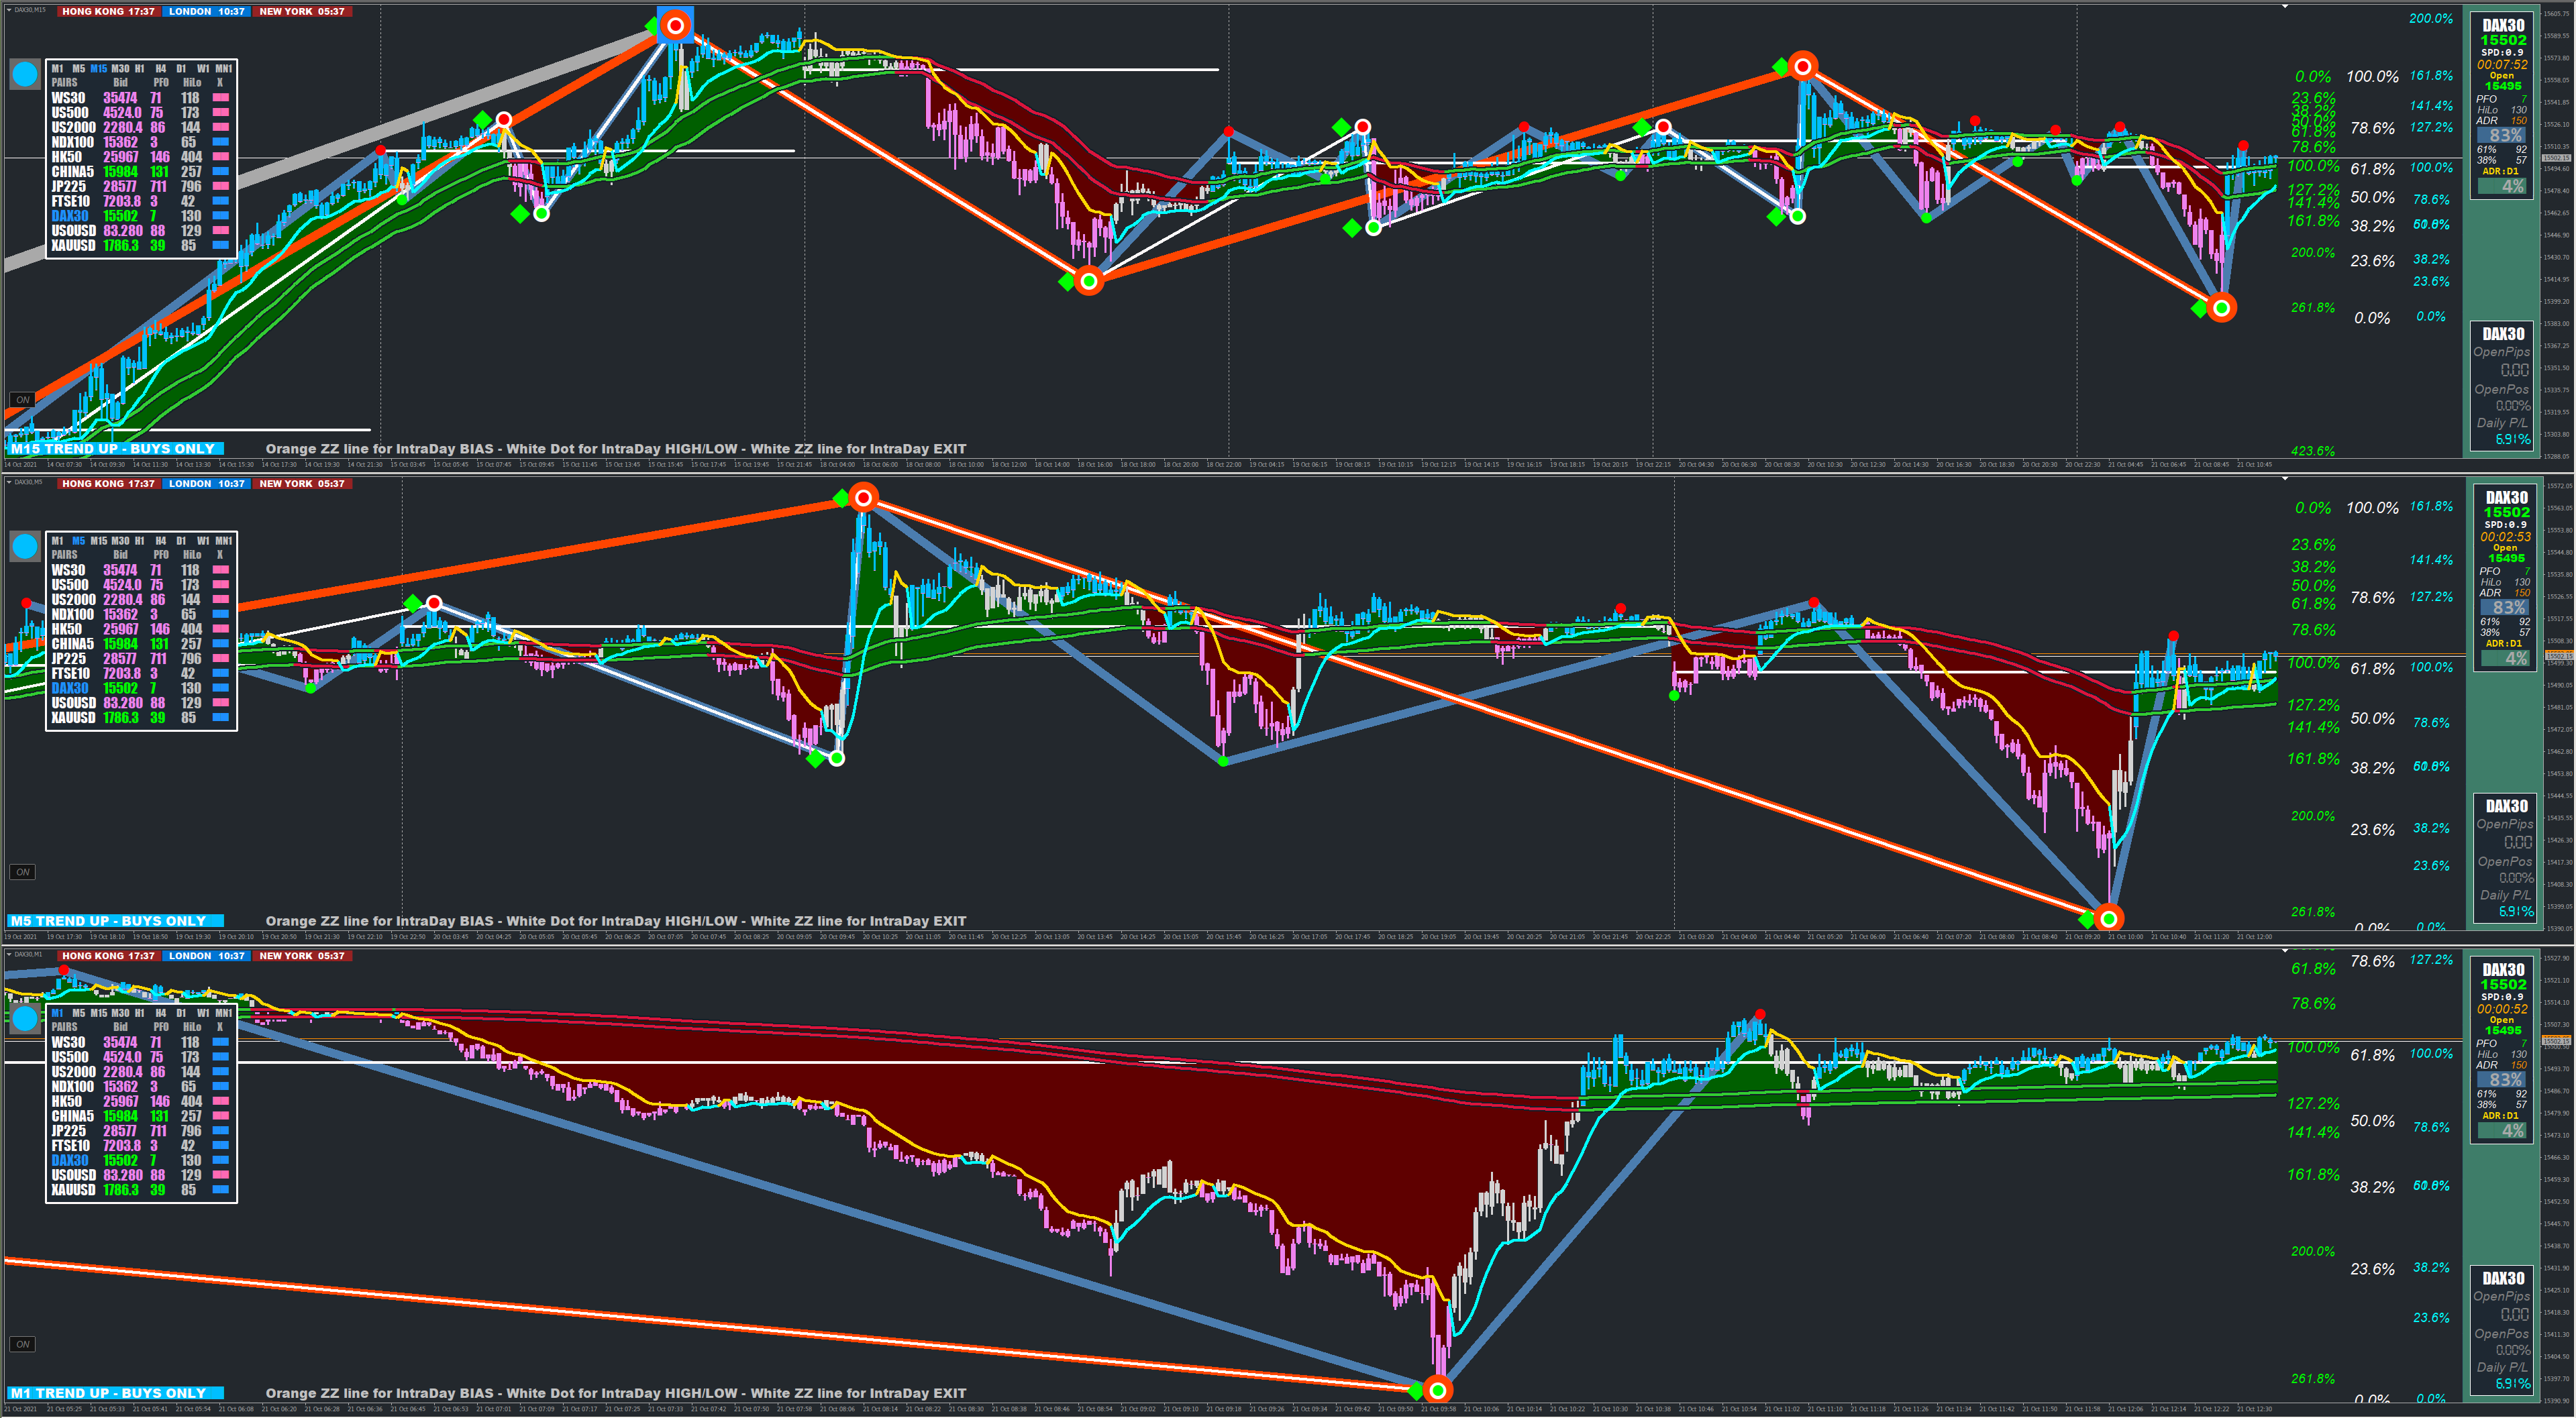Open the dropdown arrow beside the DAX30,M15 title
The height and width of the screenshot is (1418, 2576).
click(x=9, y=10)
